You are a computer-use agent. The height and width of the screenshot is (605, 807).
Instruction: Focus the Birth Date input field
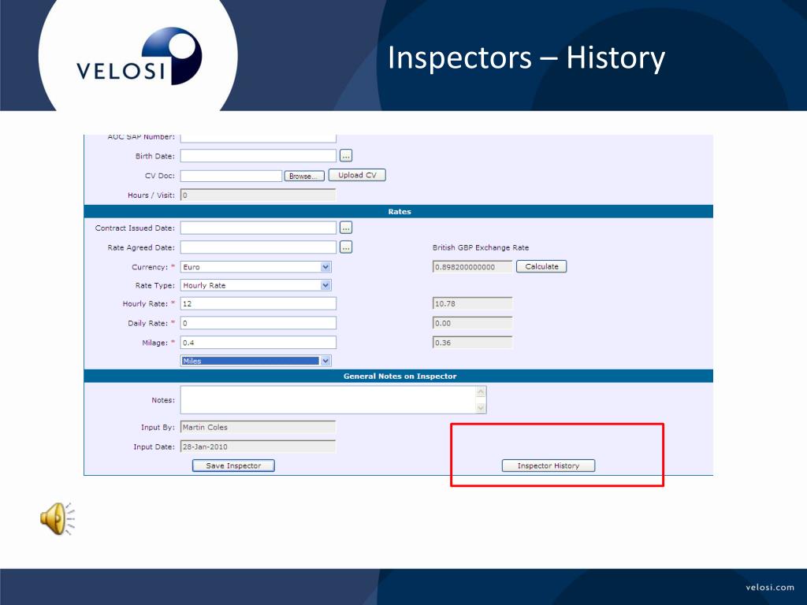258,155
